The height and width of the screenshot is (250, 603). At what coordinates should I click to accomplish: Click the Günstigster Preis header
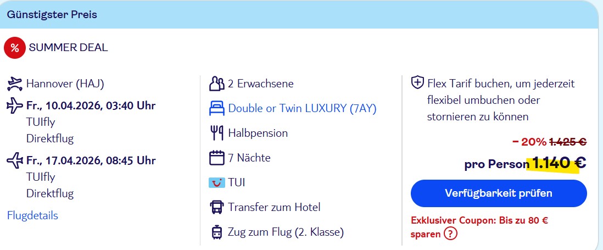(52, 15)
